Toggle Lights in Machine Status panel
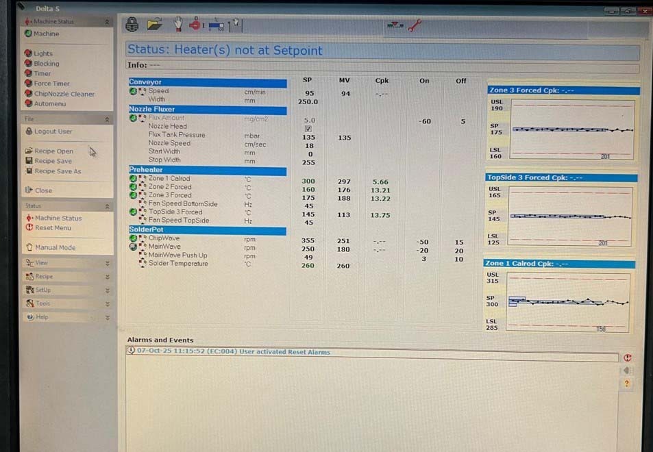The image size is (653, 452). 42,53
